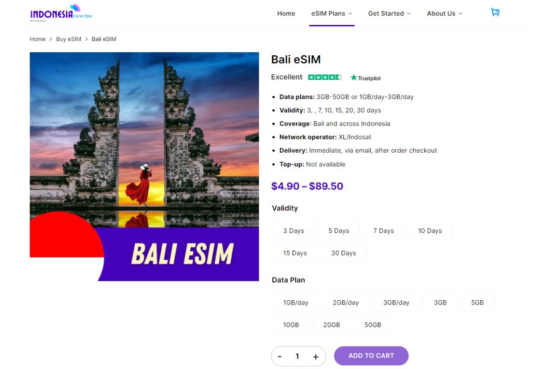Expand the eSIM Plans dropdown
This screenshot has height=369, width=554.
click(331, 13)
